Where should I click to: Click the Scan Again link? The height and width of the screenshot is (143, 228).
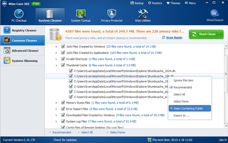pyautogui.click(x=174, y=37)
